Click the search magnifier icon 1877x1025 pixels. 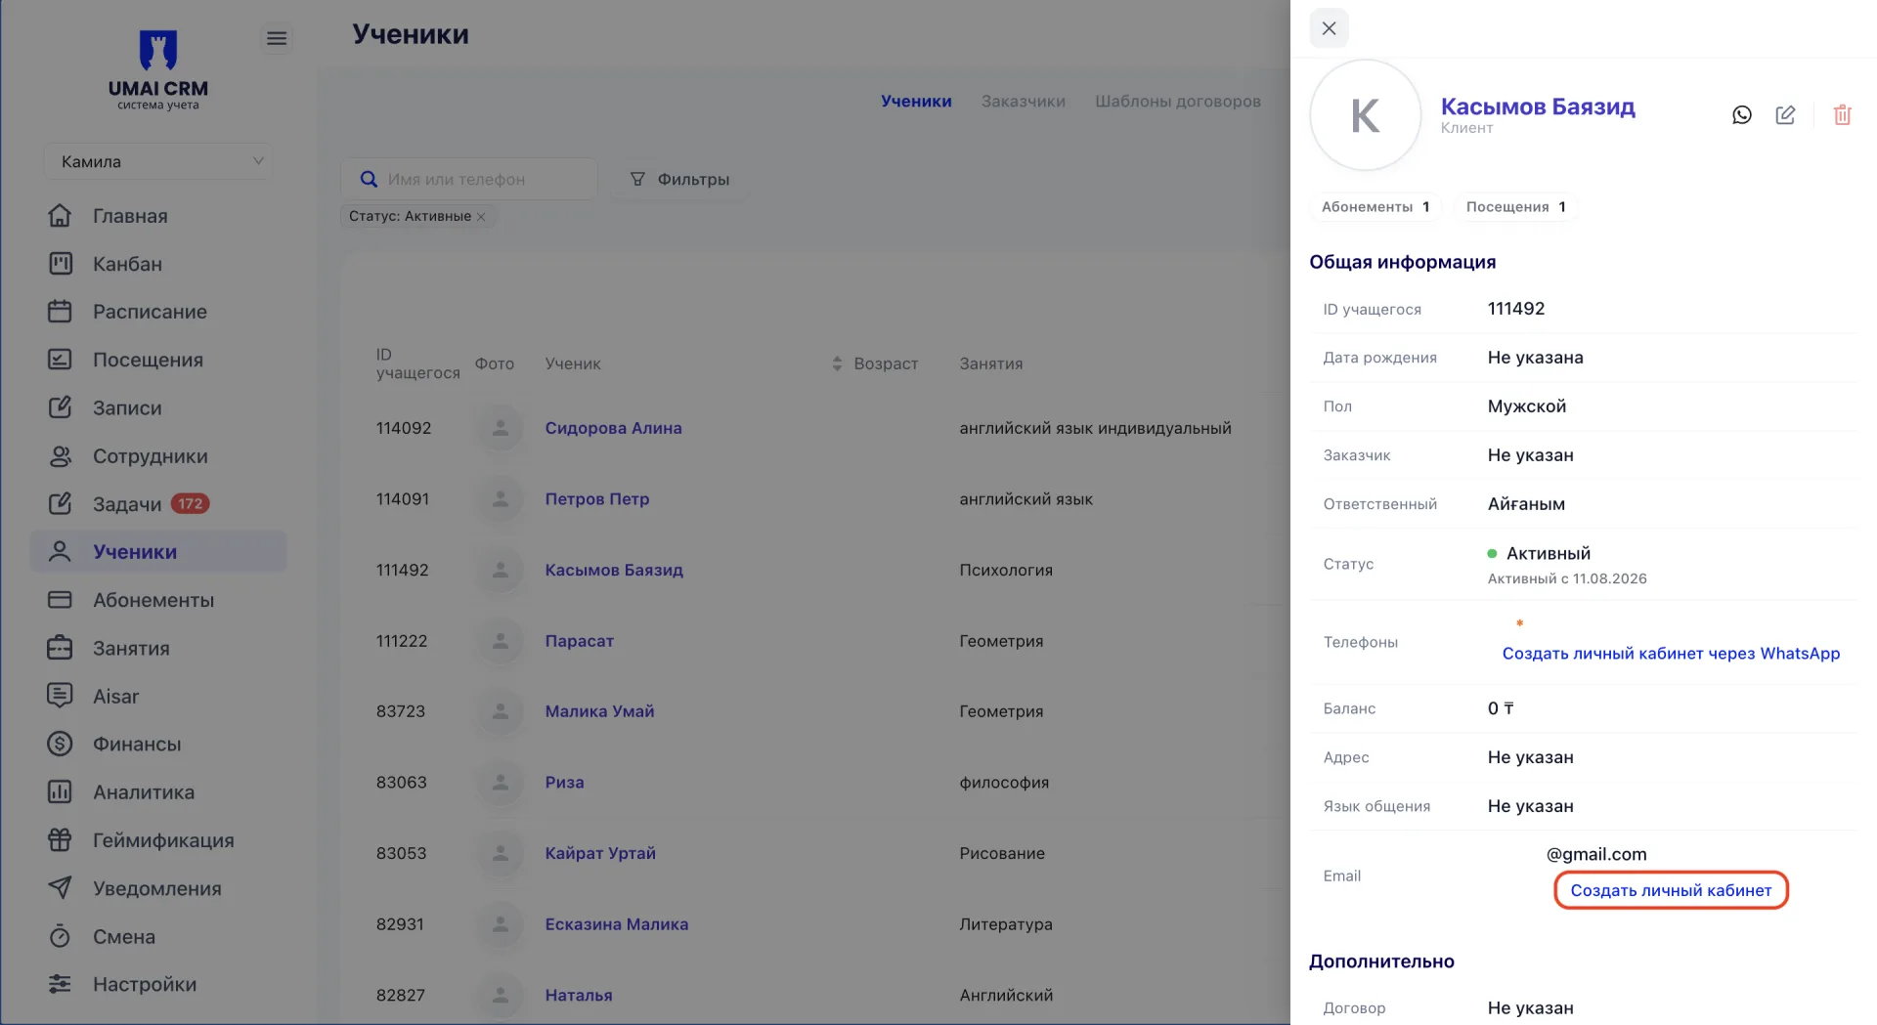[x=369, y=179]
